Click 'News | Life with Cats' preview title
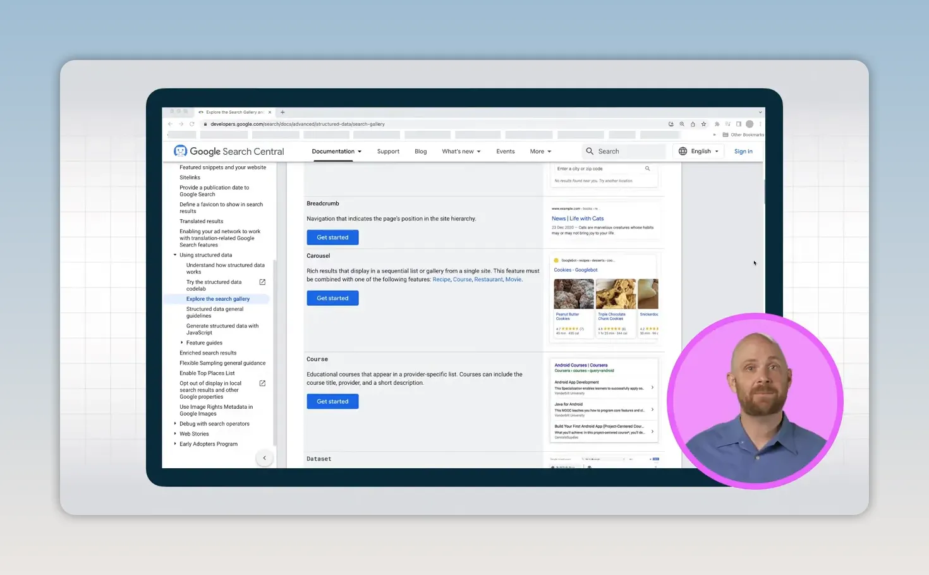The height and width of the screenshot is (575, 929). point(578,219)
